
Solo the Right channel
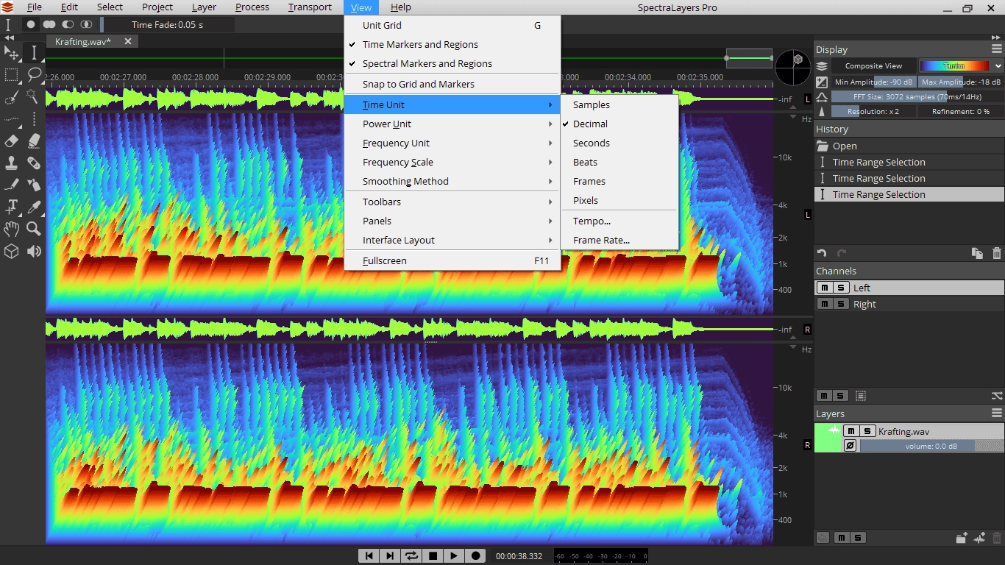[x=841, y=304]
